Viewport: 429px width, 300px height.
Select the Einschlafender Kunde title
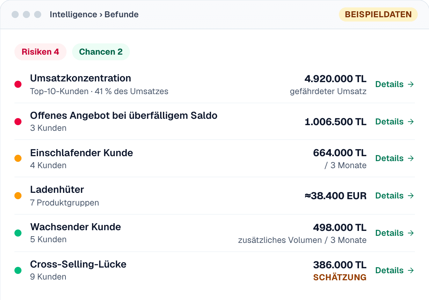coord(82,153)
